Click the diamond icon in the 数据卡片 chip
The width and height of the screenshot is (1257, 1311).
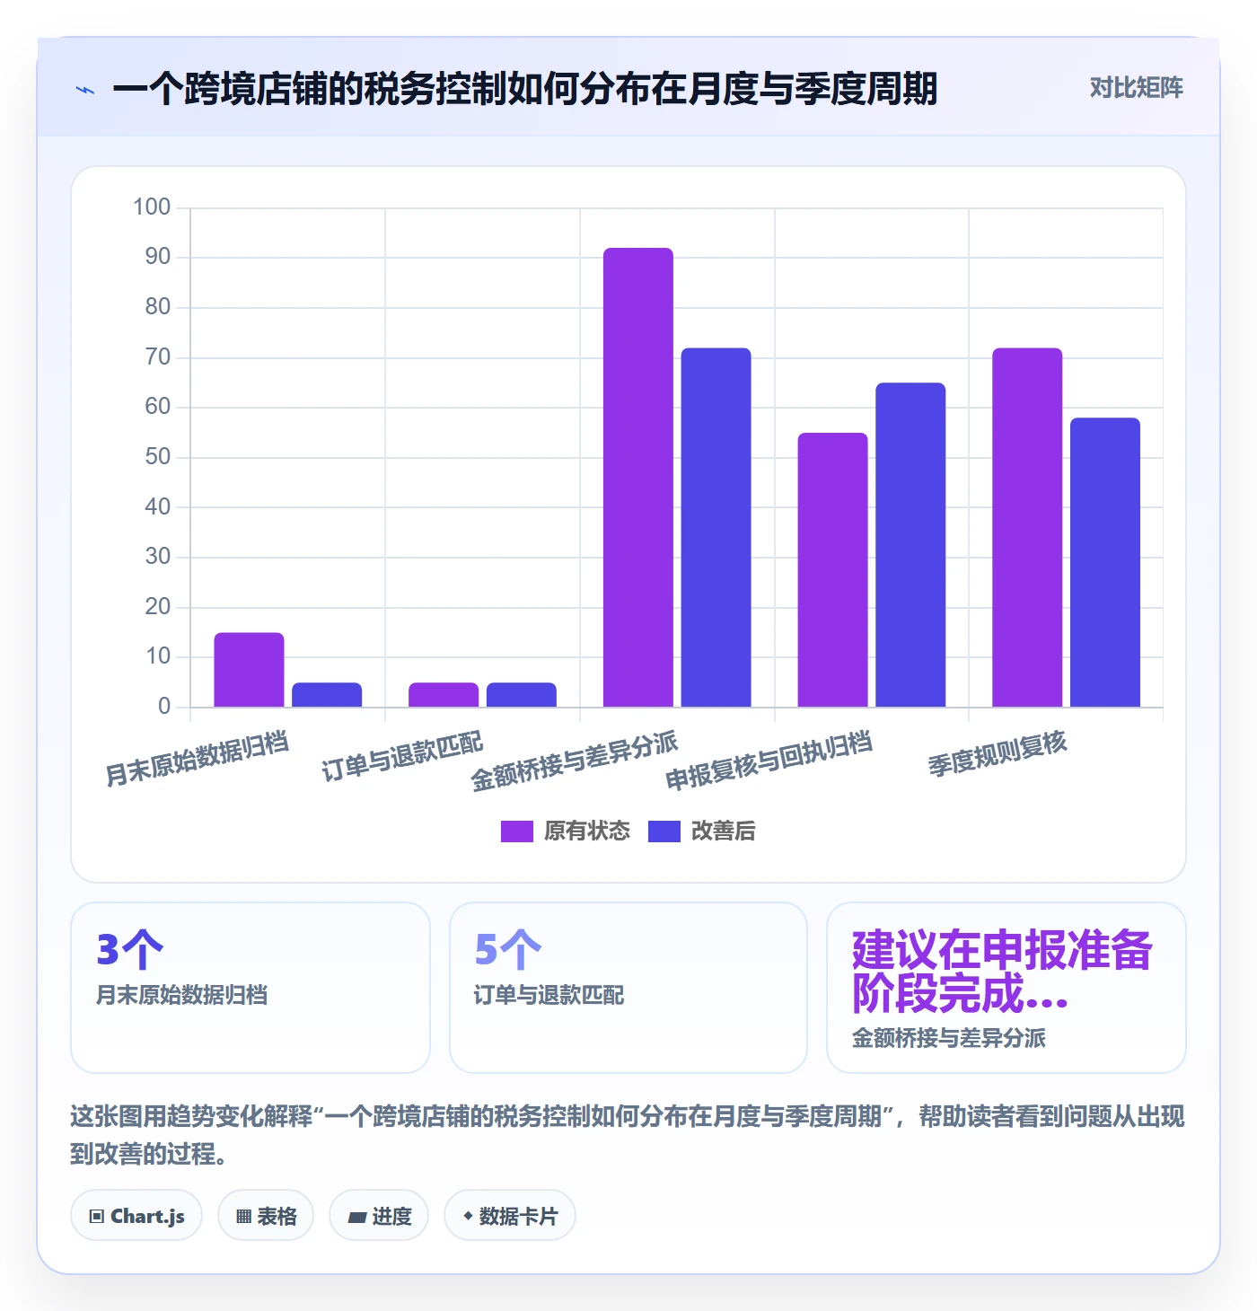click(468, 1216)
